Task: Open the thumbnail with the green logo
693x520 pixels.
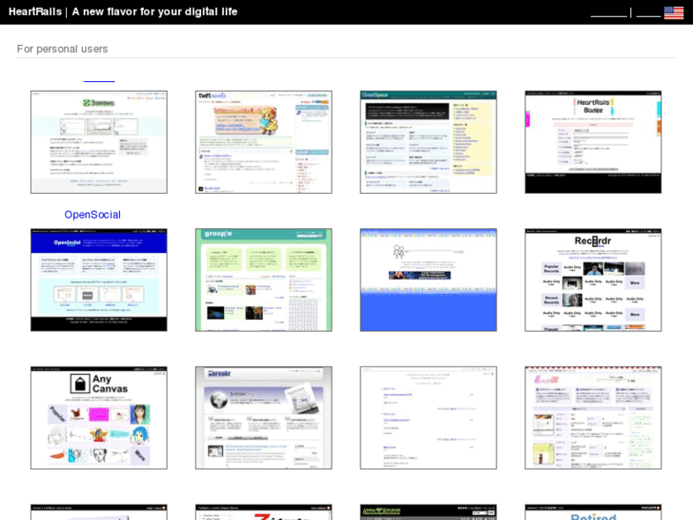Action: click(x=99, y=142)
